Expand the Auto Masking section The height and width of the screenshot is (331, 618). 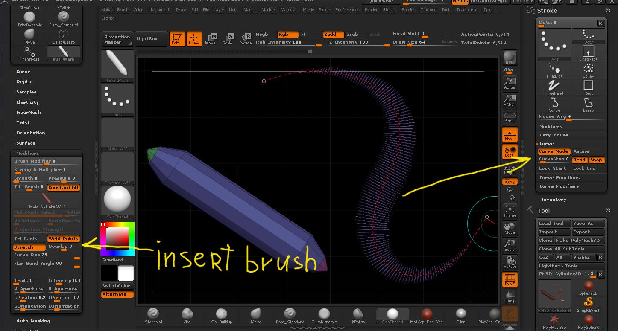pos(33,321)
